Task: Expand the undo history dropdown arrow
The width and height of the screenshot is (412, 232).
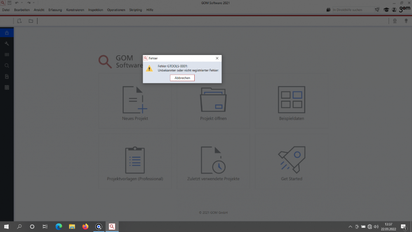Action: pos(21,2)
